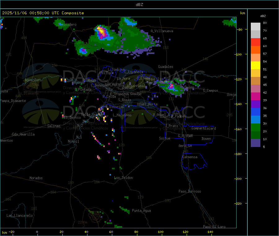Click the Agua_Toro label
This screenshot has height=236, width=279.
tap(33, 80)
